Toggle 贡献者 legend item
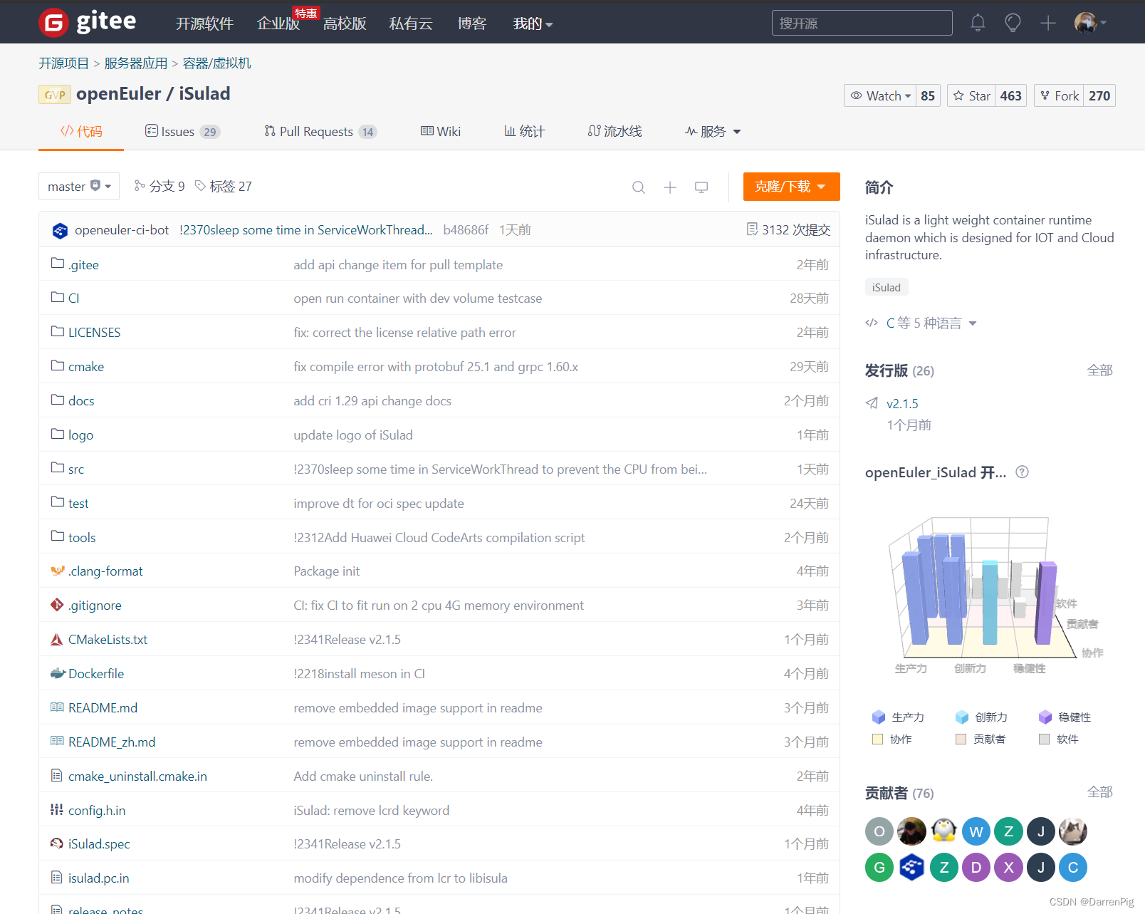This screenshot has height=914, width=1145. [x=981, y=739]
